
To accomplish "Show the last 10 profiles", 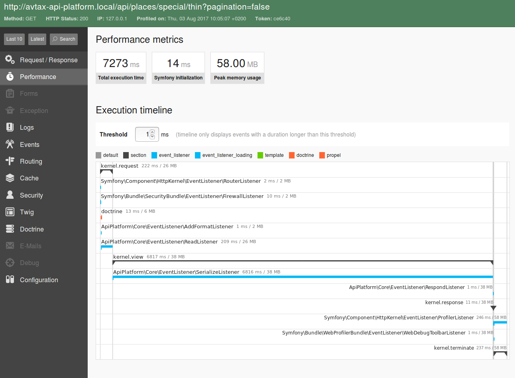I will pyautogui.click(x=14, y=39).
